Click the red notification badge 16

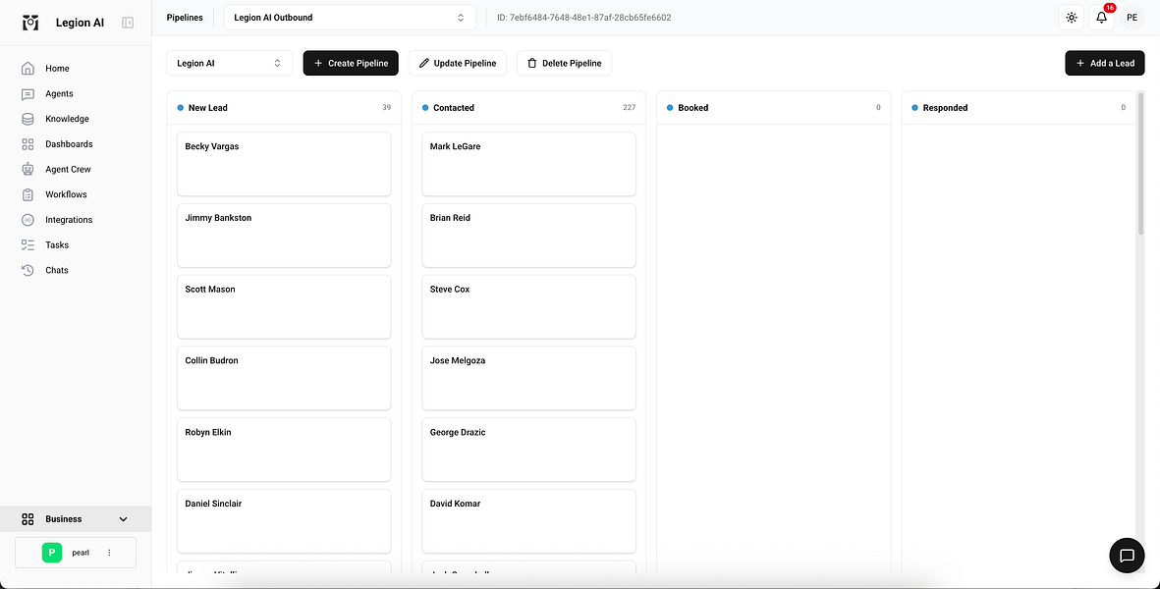[1110, 8]
